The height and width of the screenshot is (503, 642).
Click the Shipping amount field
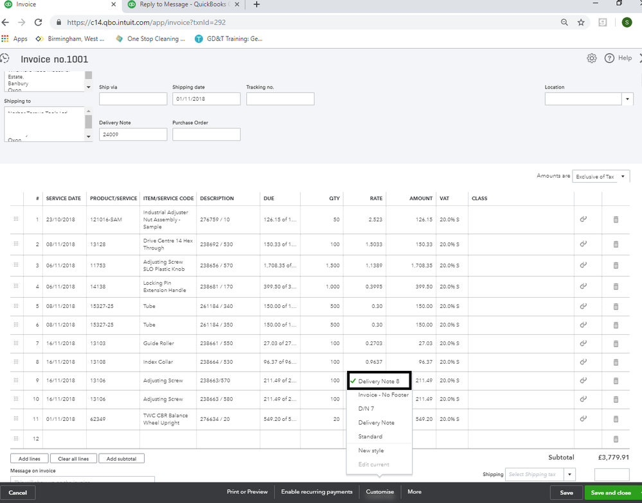[612, 474]
